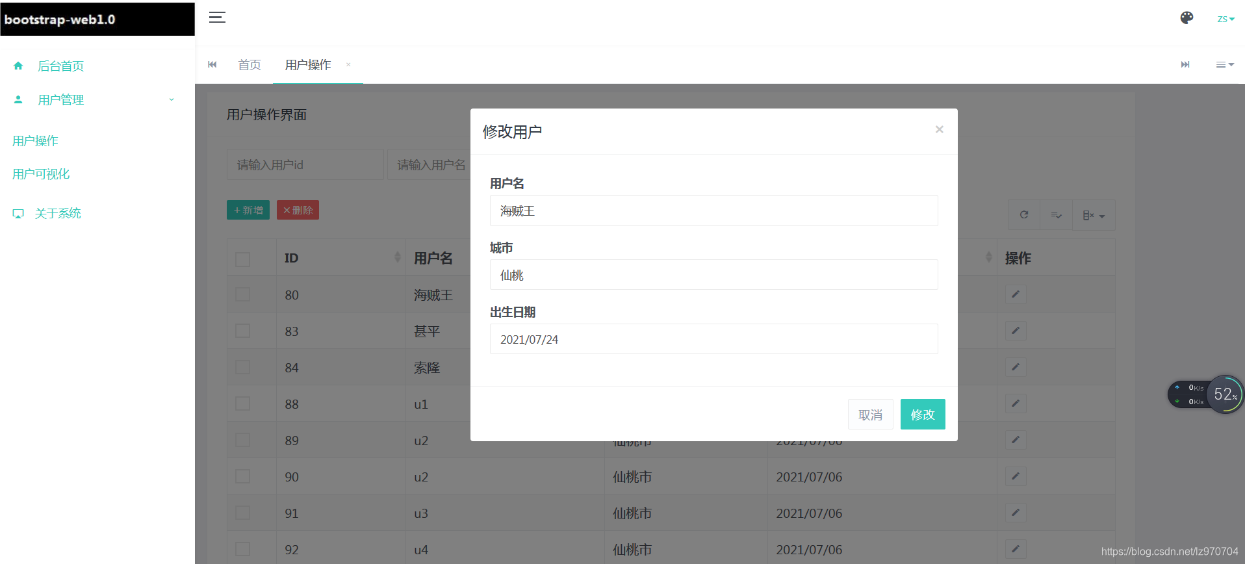Click the 取消 button
The width and height of the screenshot is (1245, 564).
coord(870,415)
